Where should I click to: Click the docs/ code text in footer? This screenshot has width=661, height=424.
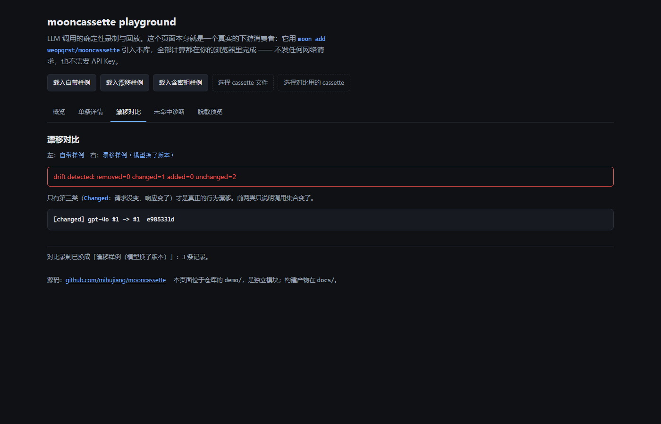click(325, 280)
